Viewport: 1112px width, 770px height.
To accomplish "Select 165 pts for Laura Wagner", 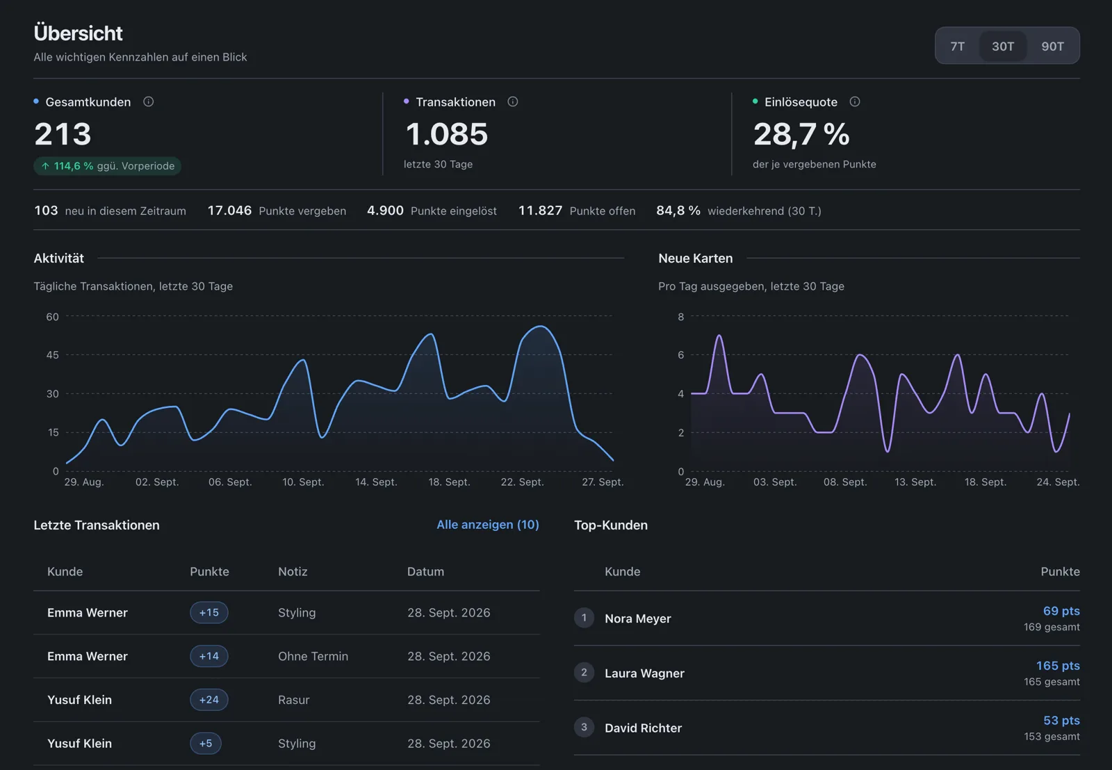I will click(x=1058, y=666).
